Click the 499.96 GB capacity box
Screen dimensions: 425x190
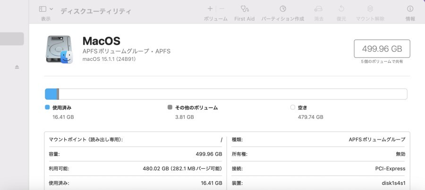(x=382, y=49)
